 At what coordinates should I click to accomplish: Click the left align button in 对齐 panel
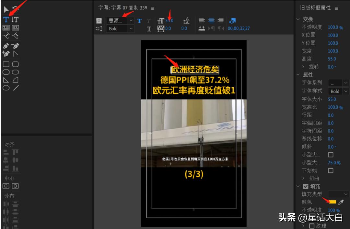click(6, 152)
